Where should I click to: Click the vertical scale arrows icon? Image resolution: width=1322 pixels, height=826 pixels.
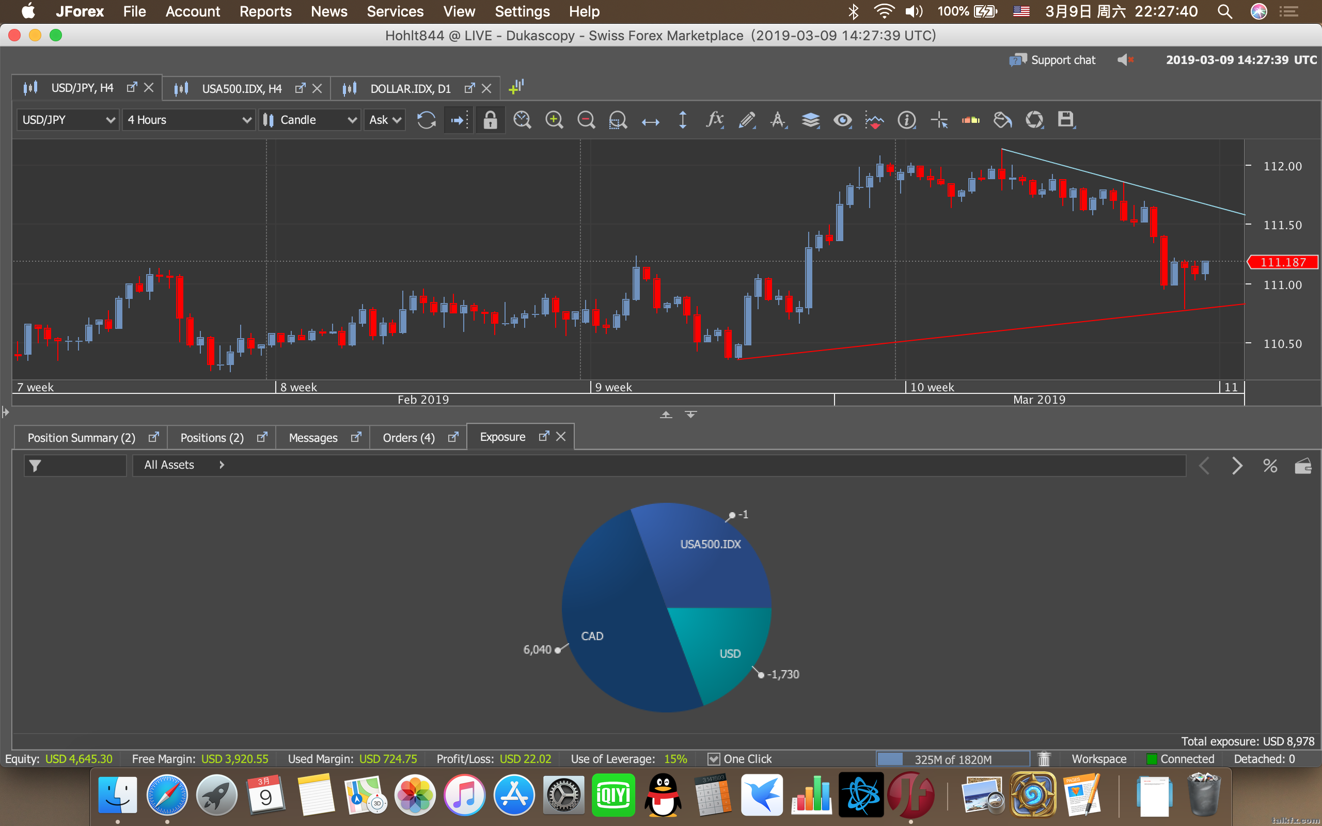click(x=682, y=120)
